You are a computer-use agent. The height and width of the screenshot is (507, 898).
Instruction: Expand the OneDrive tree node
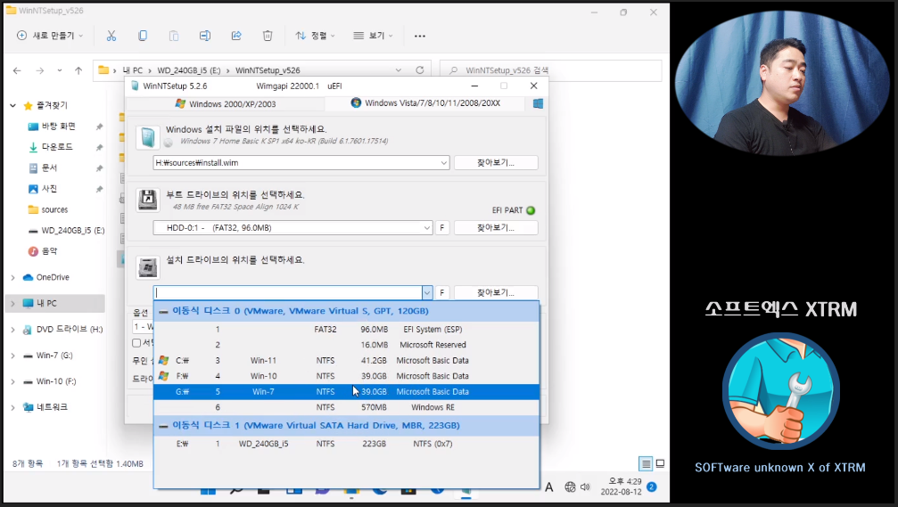point(12,277)
